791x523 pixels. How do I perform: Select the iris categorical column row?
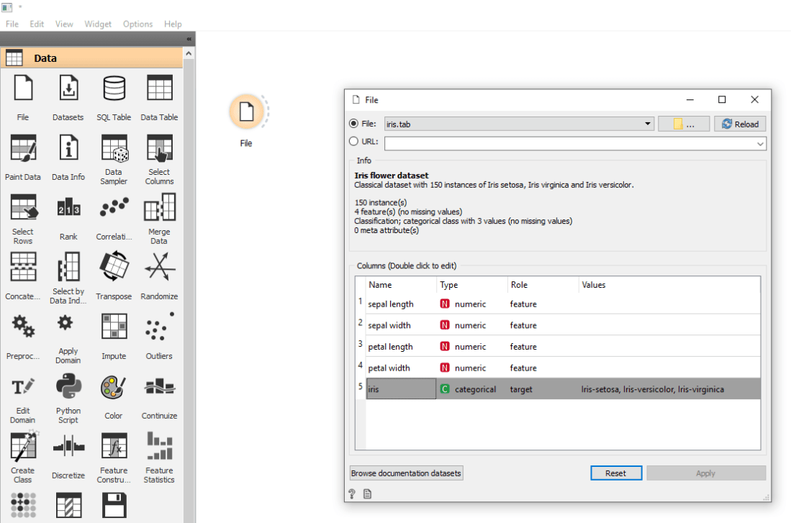coord(504,389)
